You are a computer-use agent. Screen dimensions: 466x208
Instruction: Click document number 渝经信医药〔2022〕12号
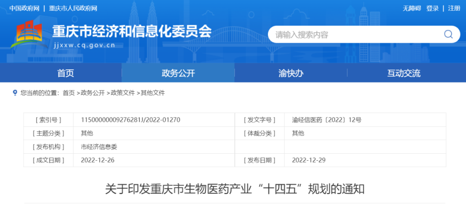(327, 120)
